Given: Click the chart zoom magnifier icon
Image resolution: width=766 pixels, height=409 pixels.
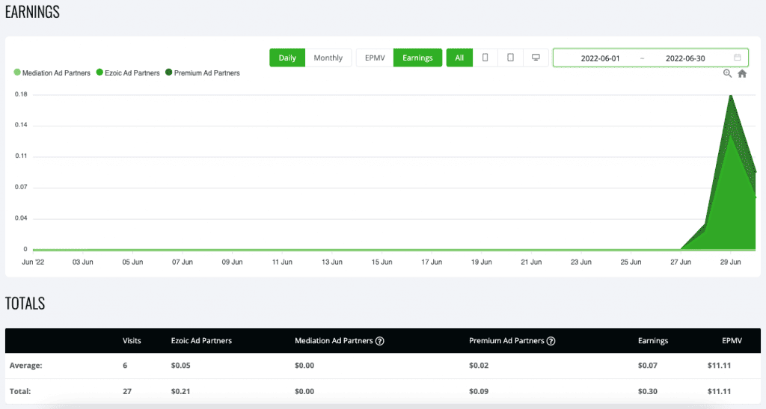Looking at the screenshot, I should [x=727, y=74].
